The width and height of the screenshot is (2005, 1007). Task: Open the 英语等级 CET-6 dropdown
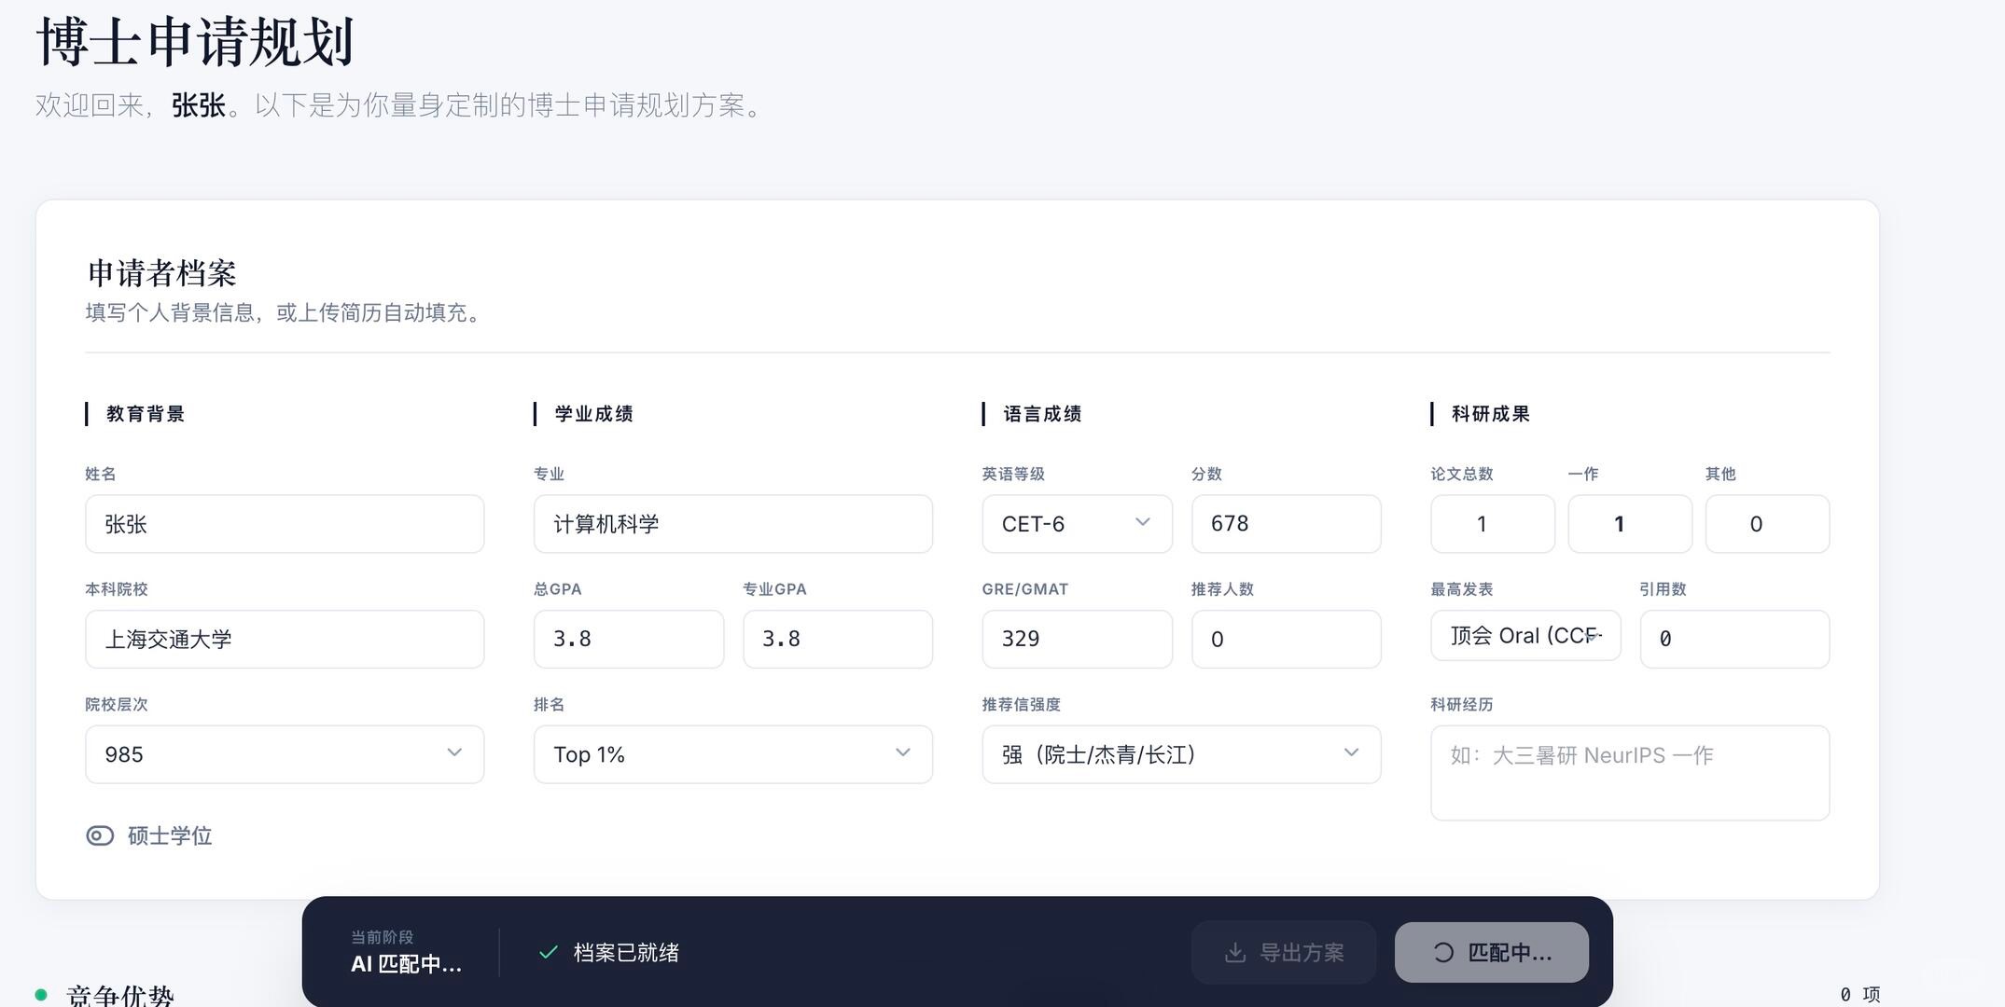(1076, 524)
